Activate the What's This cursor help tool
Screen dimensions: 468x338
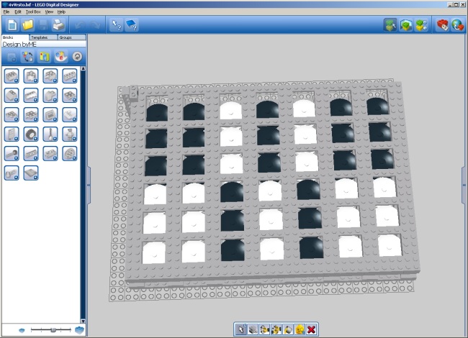(x=116, y=25)
